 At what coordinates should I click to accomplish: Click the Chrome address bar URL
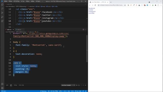tap(111, 5)
